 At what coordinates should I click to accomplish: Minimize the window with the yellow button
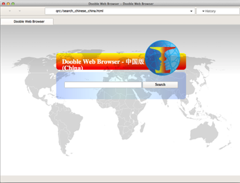pyautogui.click(x=8, y=3)
